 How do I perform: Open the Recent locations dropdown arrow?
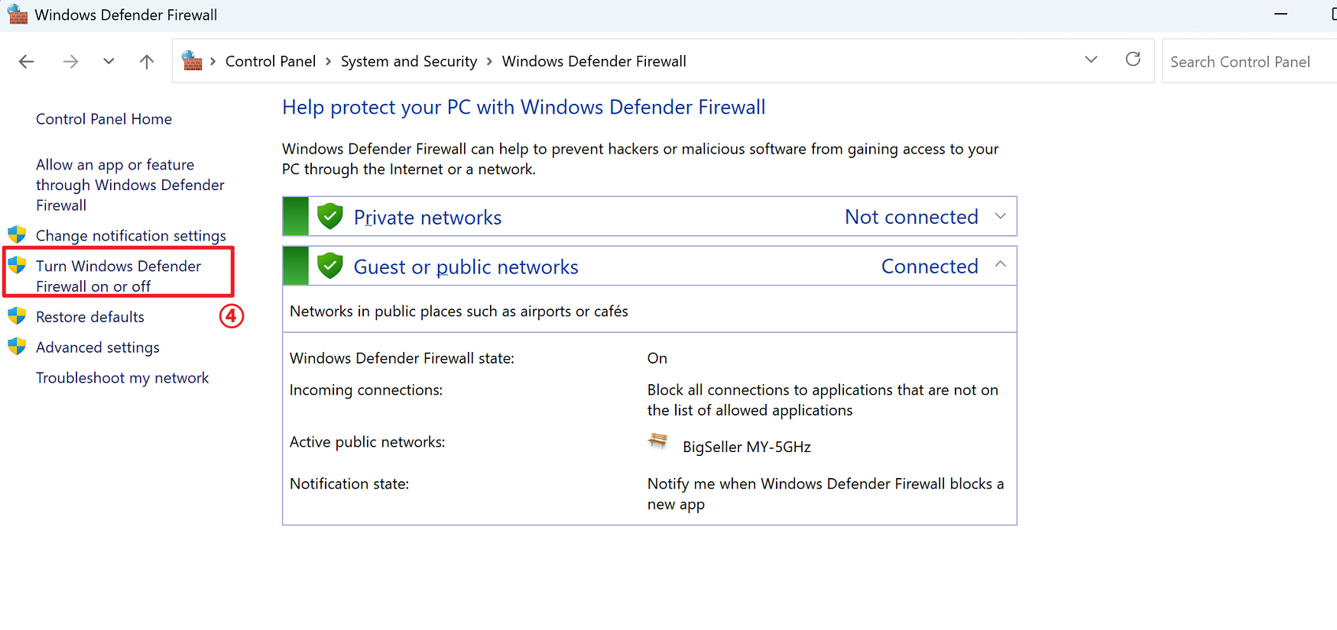(x=109, y=62)
